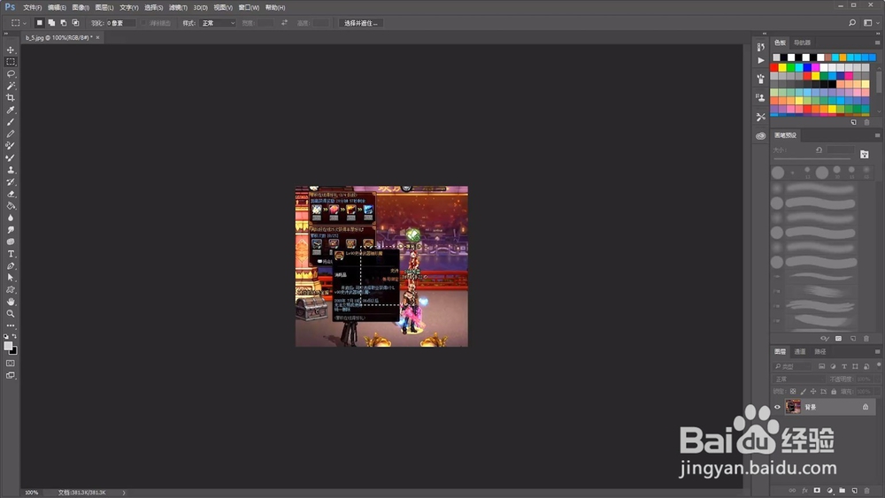This screenshot has width=885, height=498.
Task: Open the Window menu
Action: click(249, 7)
